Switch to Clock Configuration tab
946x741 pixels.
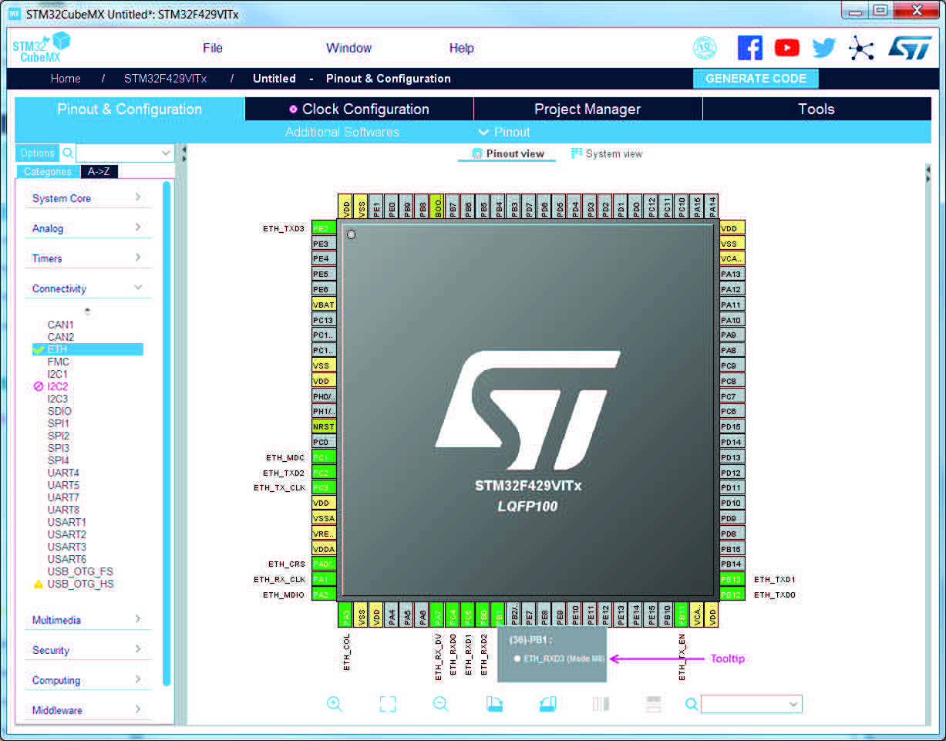[x=359, y=109]
